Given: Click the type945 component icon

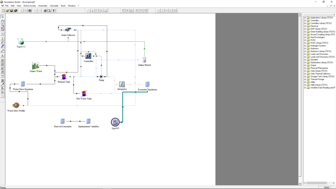Looking at the screenshot, I should 115,122.
